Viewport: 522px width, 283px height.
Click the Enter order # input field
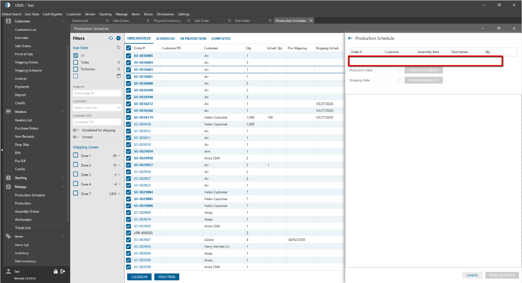pyautogui.click(x=97, y=93)
